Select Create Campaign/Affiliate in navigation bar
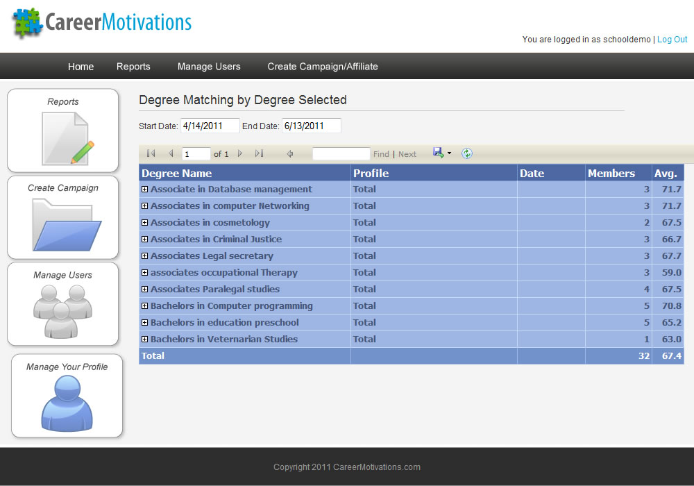The height and width of the screenshot is (486, 694). click(323, 67)
